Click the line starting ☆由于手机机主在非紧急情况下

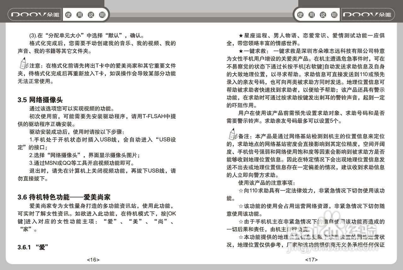(x=312, y=222)
